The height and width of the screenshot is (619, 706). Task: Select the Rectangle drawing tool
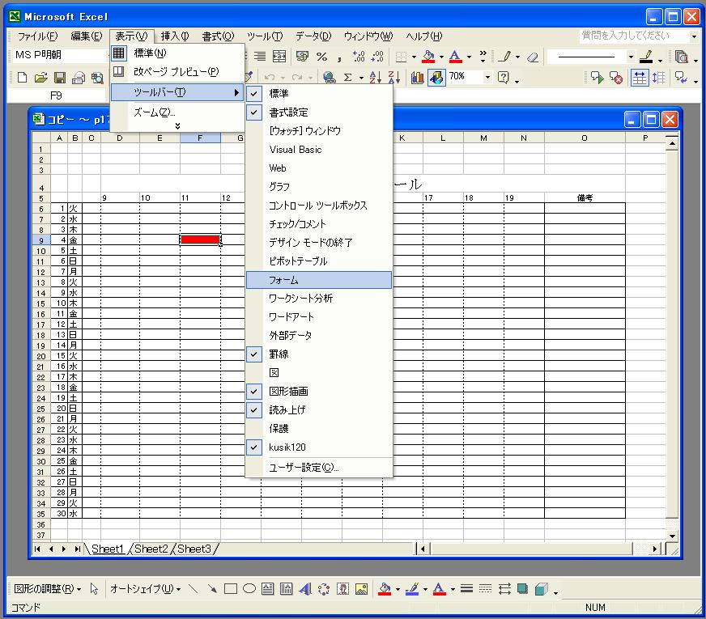coord(231,589)
